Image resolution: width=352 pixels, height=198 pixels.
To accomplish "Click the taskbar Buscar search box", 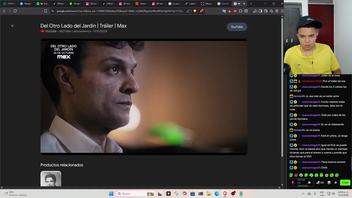I will [x=136, y=194].
